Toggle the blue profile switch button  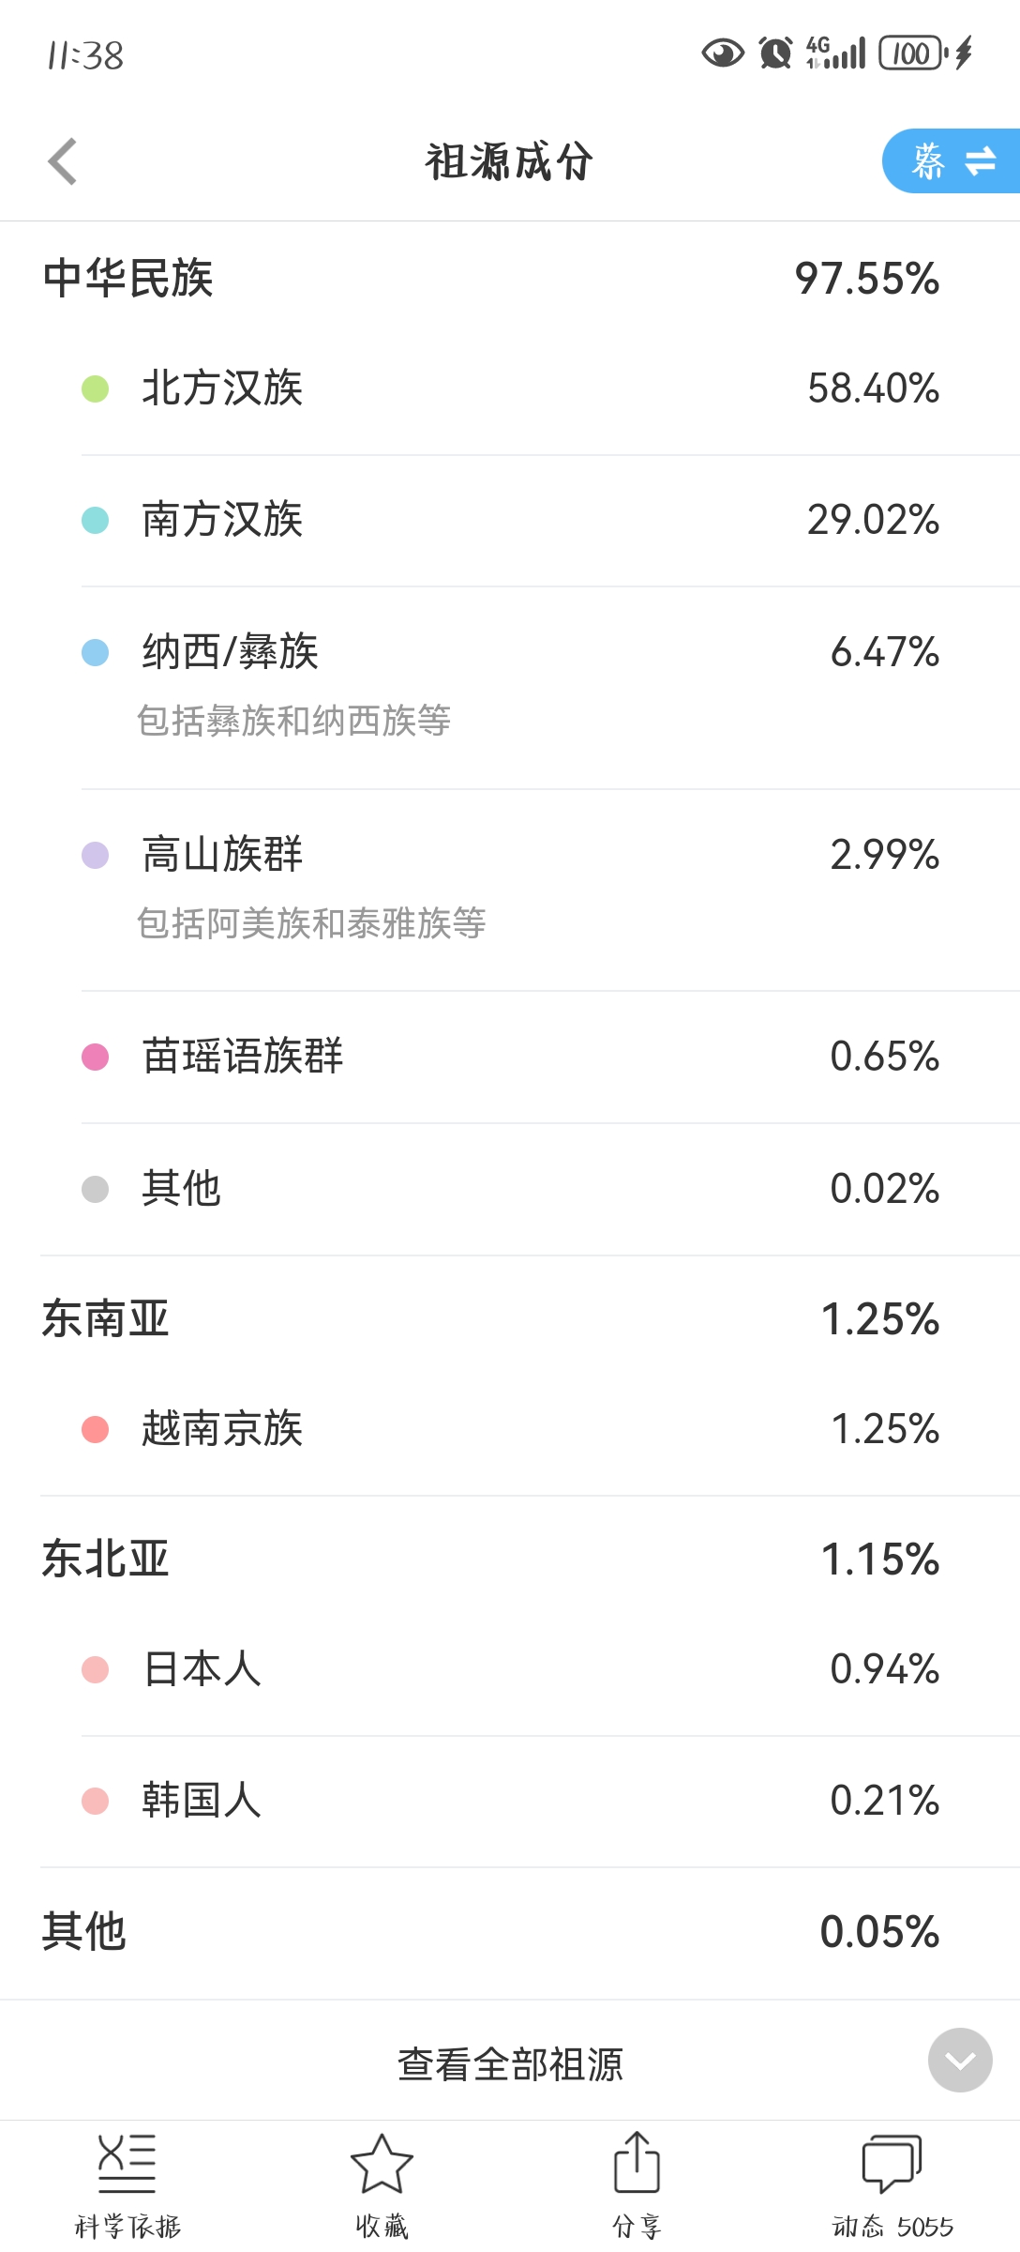tap(952, 161)
